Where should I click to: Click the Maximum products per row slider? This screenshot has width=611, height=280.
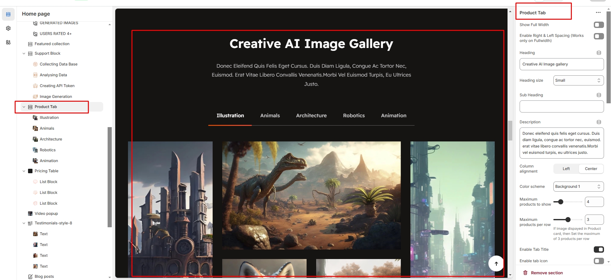point(568,220)
